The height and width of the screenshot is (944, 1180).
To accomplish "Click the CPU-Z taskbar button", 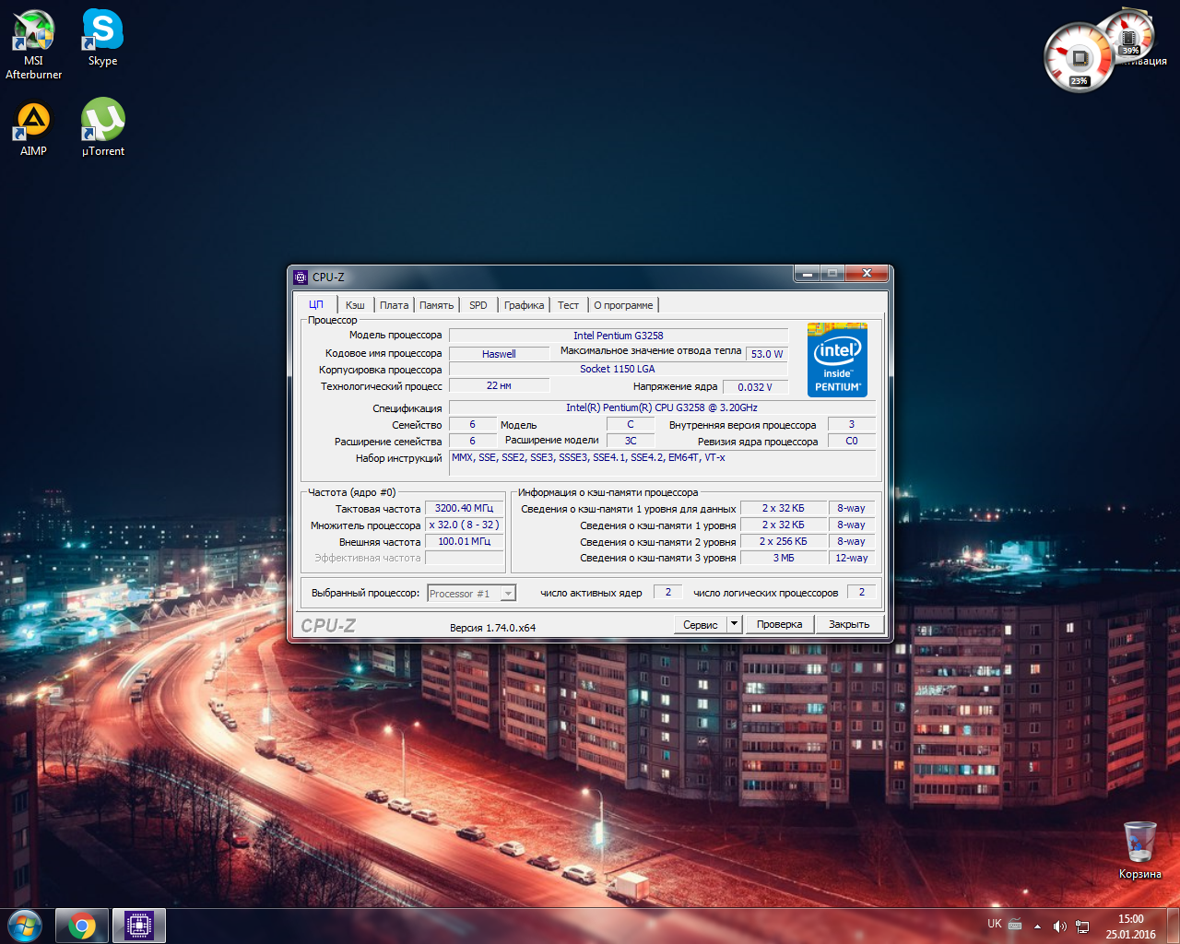I will [x=139, y=926].
